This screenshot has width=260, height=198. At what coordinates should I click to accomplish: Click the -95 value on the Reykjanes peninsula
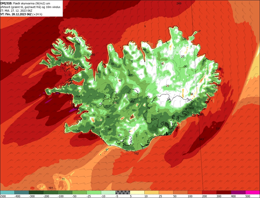click(x=78, y=131)
